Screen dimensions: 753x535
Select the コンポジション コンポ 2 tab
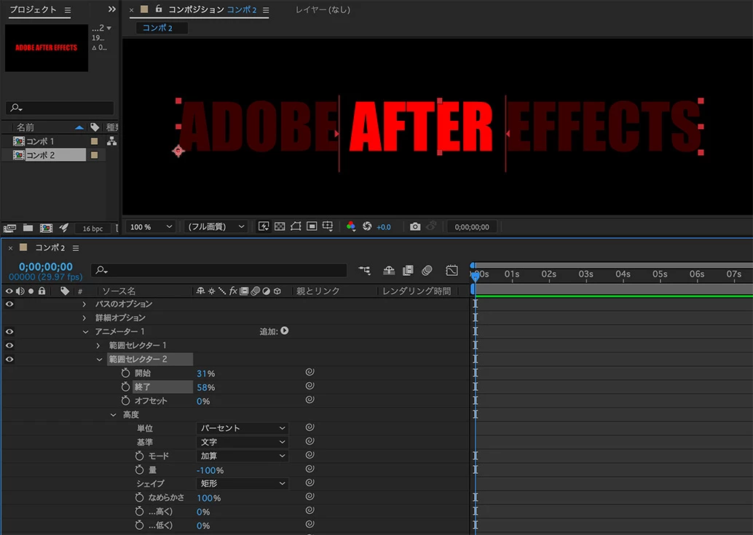click(212, 9)
